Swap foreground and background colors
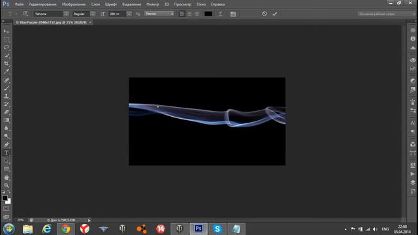 pyautogui.click(x=8, y=192)
